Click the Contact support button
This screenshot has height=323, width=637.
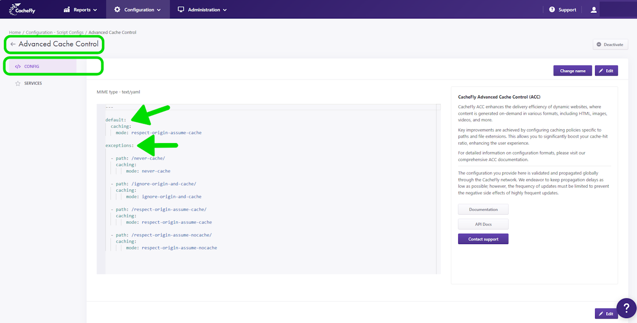point(483,239)
